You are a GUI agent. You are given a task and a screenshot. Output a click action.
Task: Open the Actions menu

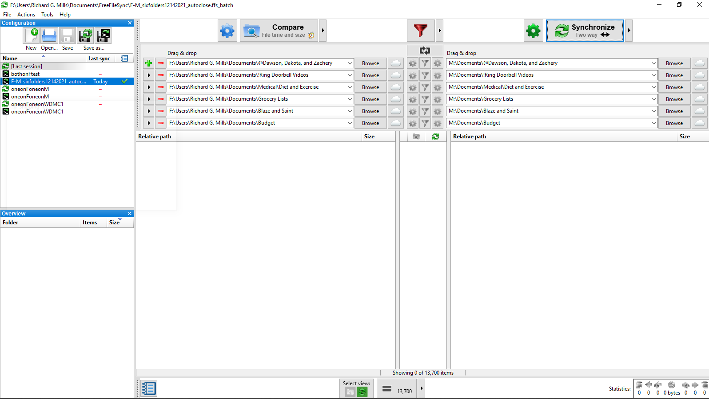pos(26,15)
